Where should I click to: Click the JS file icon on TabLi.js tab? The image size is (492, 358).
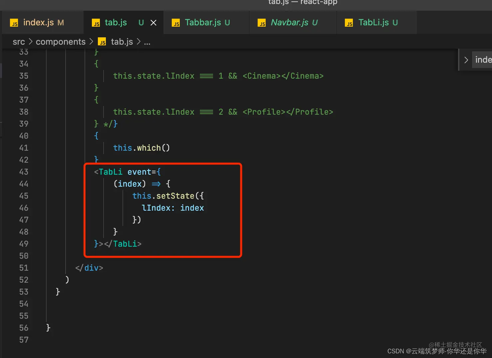click(x=349, y=23)
